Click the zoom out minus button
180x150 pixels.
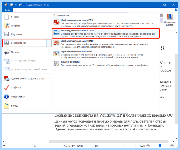[x=148, y=146]
